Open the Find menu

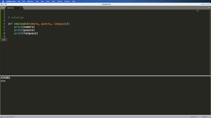coord(37,1)
